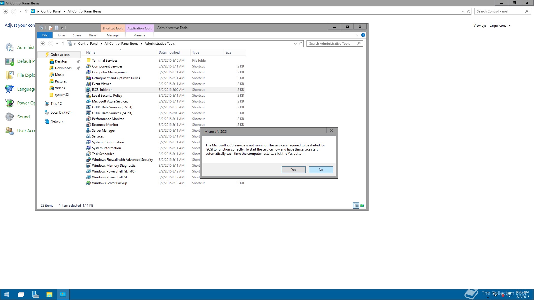This screenshot has width=534, height=300.
Task: Switch to details view in status bar
Action: 356,206
